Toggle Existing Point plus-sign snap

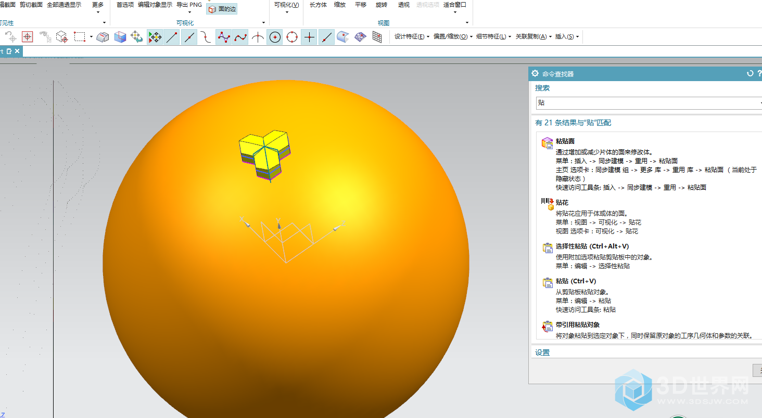pos(309,37)
